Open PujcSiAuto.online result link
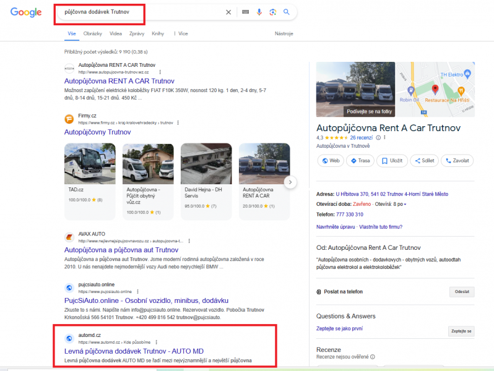Viewport: 494px width, 371px height. 146,301
